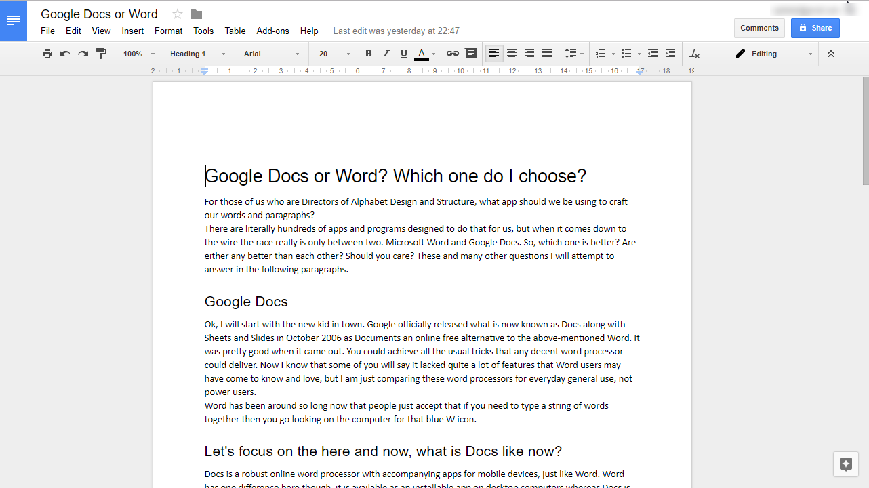Viewport: 869px width, 488px height.
Task: Undo the last action
Action: [x=65, y=54]
